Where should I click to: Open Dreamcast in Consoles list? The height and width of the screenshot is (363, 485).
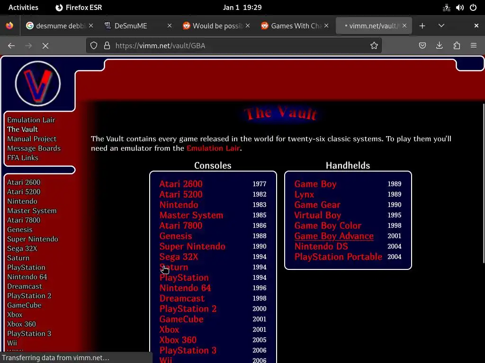(x=182, y=299)
